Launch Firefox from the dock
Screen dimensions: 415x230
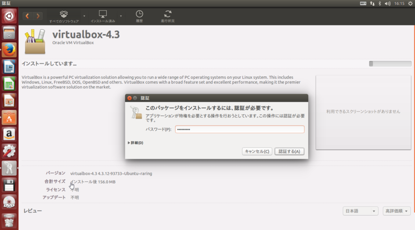[9, 50]
